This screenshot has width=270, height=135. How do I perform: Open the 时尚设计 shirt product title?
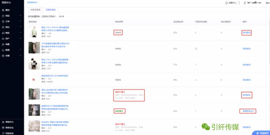tap(55, 124)
